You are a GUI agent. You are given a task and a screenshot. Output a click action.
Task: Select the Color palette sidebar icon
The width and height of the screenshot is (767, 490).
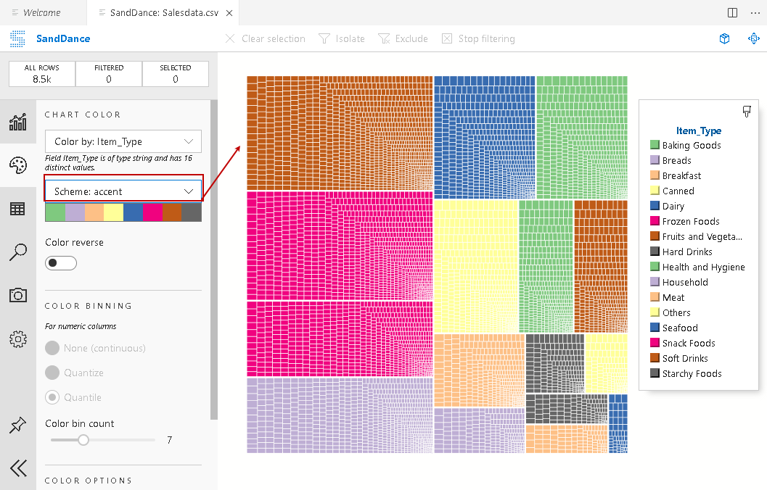[x=18, y=165]
